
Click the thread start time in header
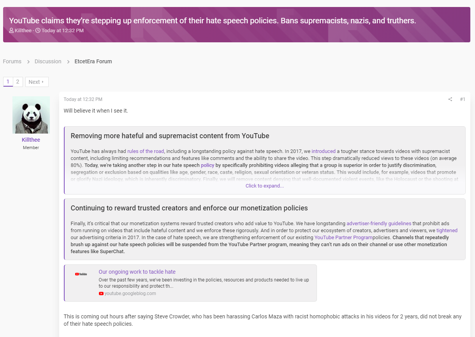pos(63,30)
